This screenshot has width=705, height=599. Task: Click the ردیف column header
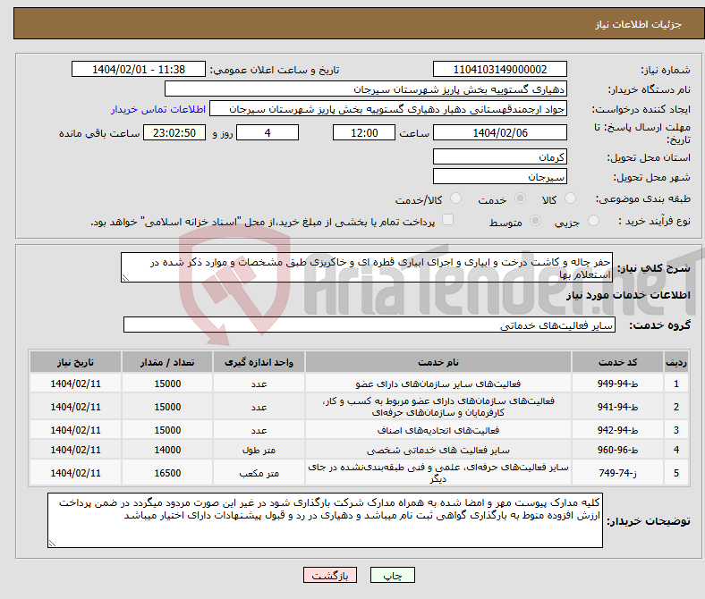tap(675, 362)
